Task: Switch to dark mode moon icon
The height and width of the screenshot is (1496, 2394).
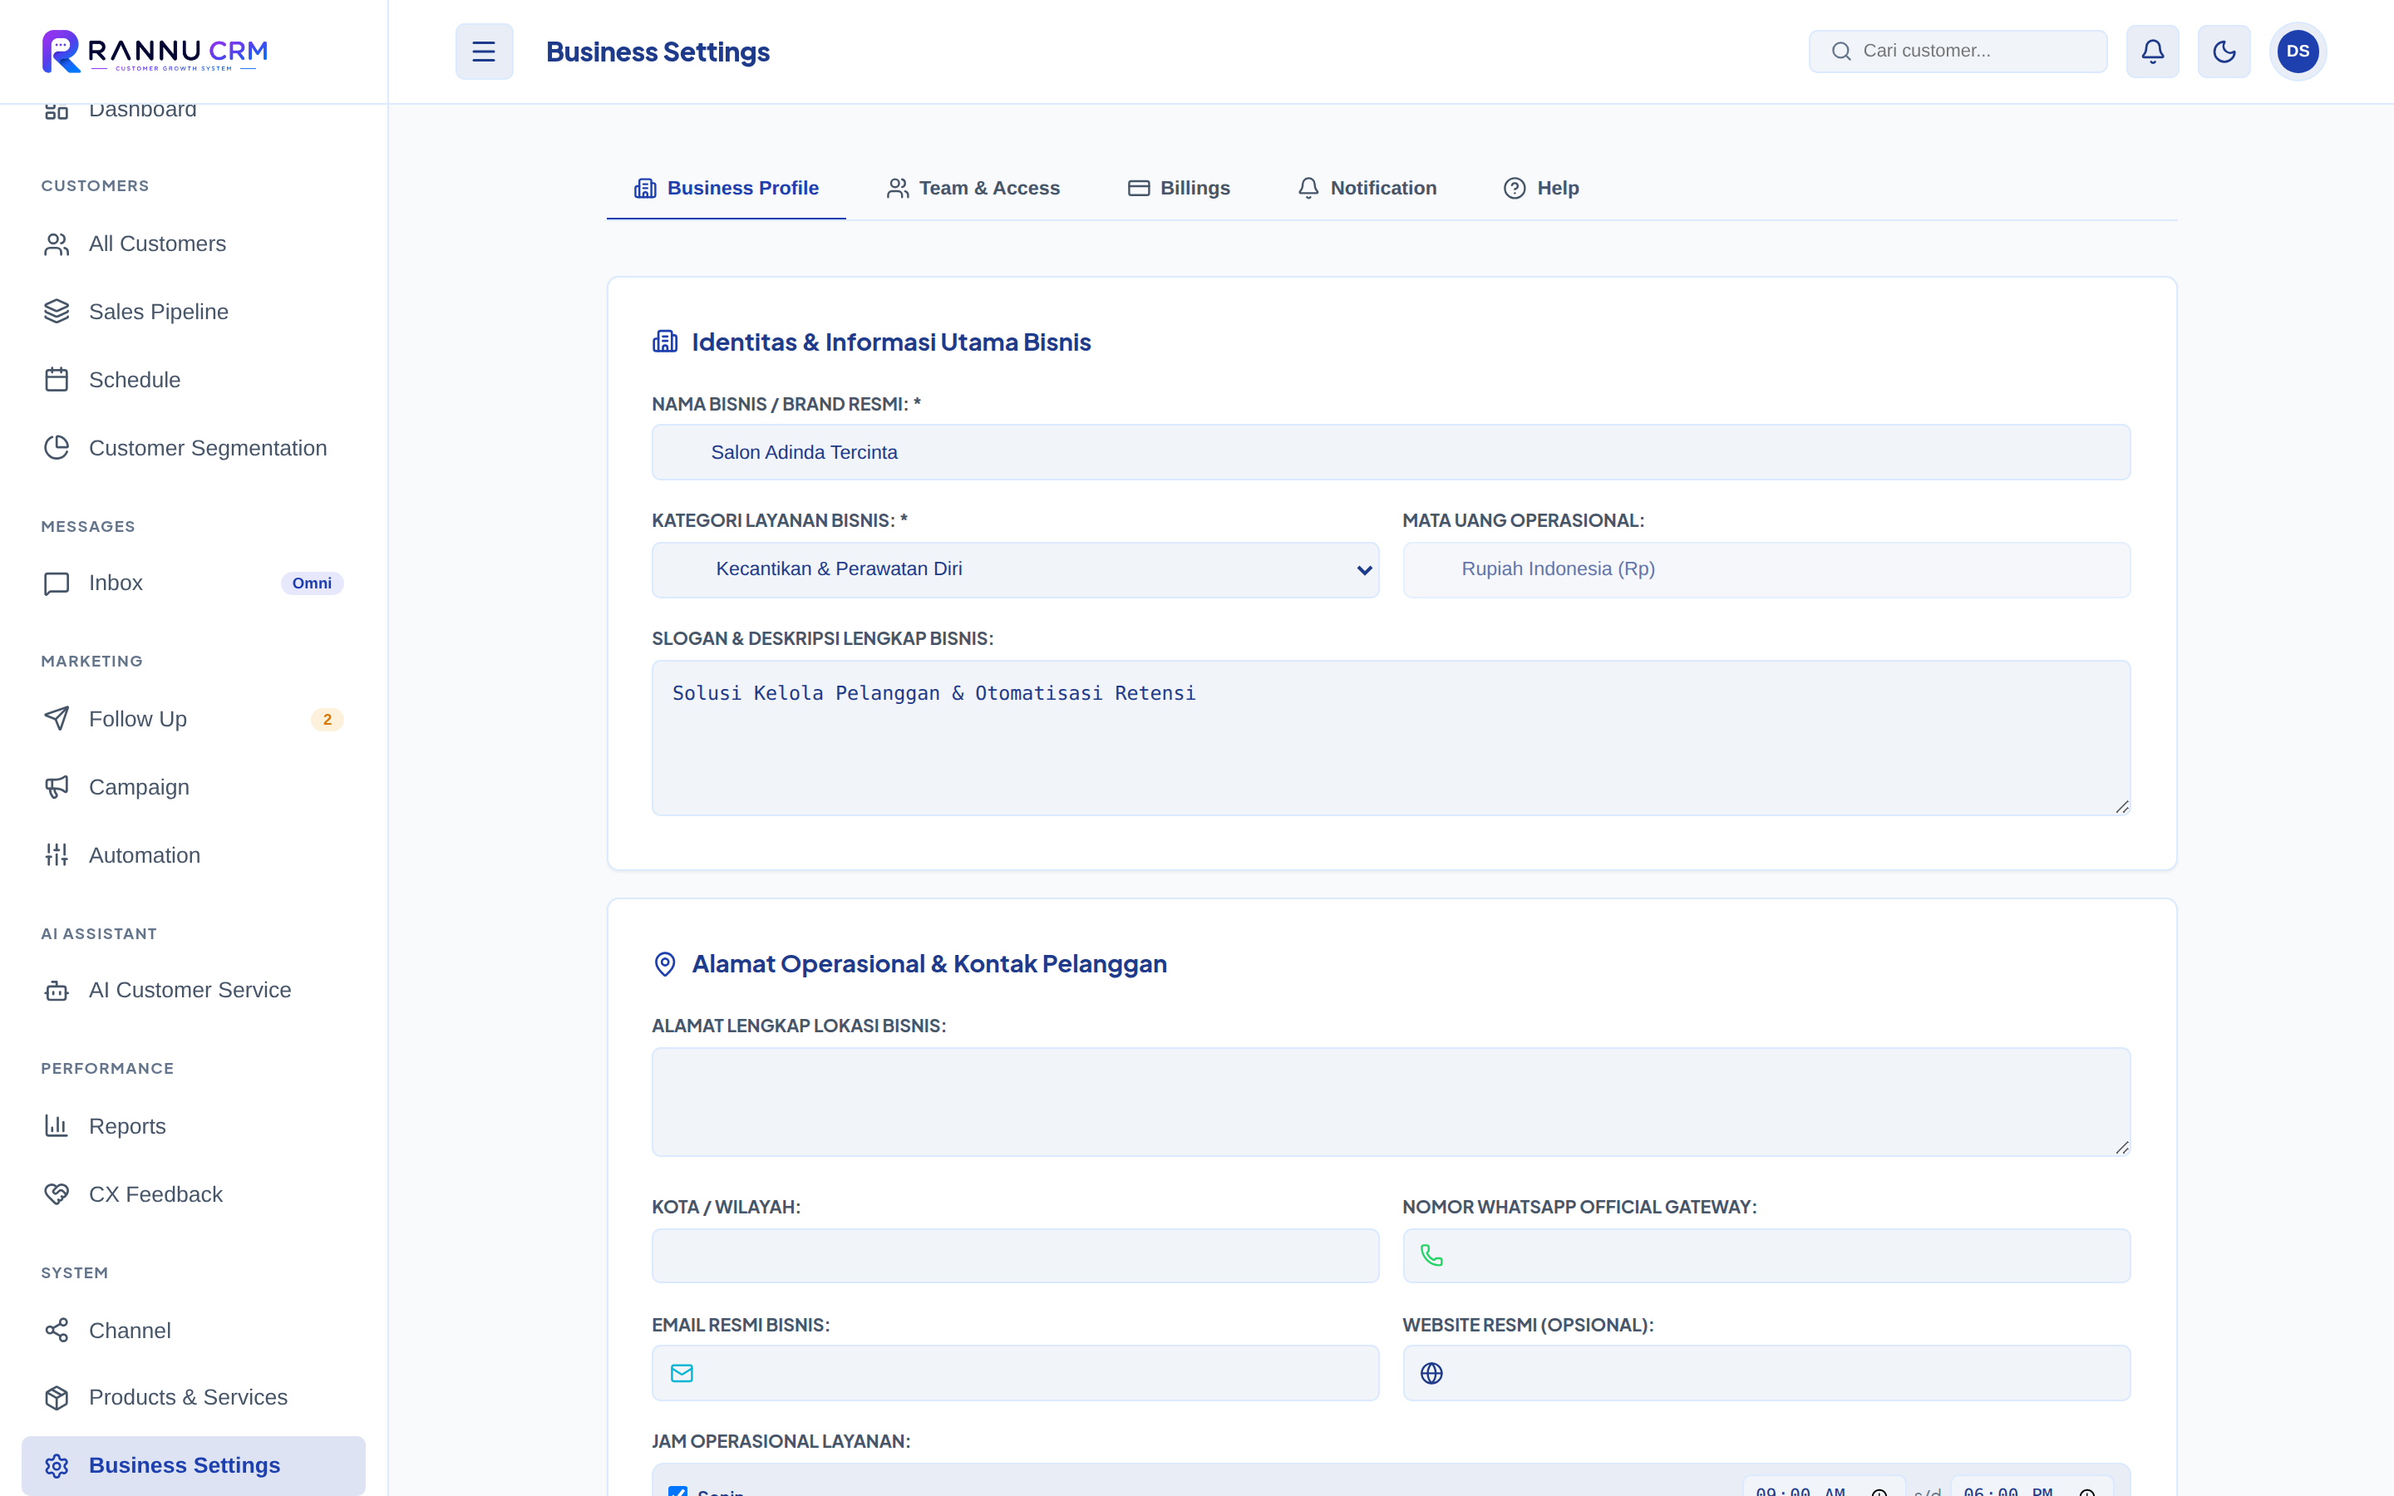Action: click(x=2224, y=52)
